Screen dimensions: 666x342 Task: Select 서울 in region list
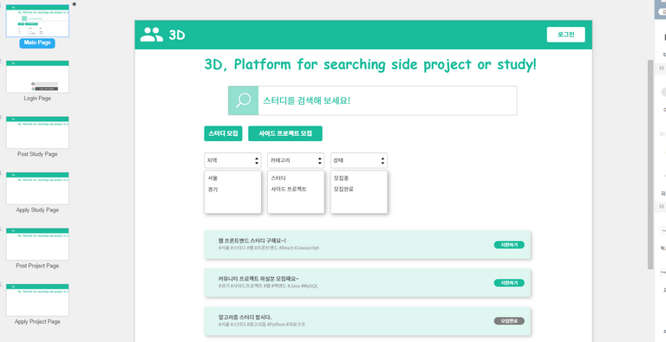[x=212, y=178]
